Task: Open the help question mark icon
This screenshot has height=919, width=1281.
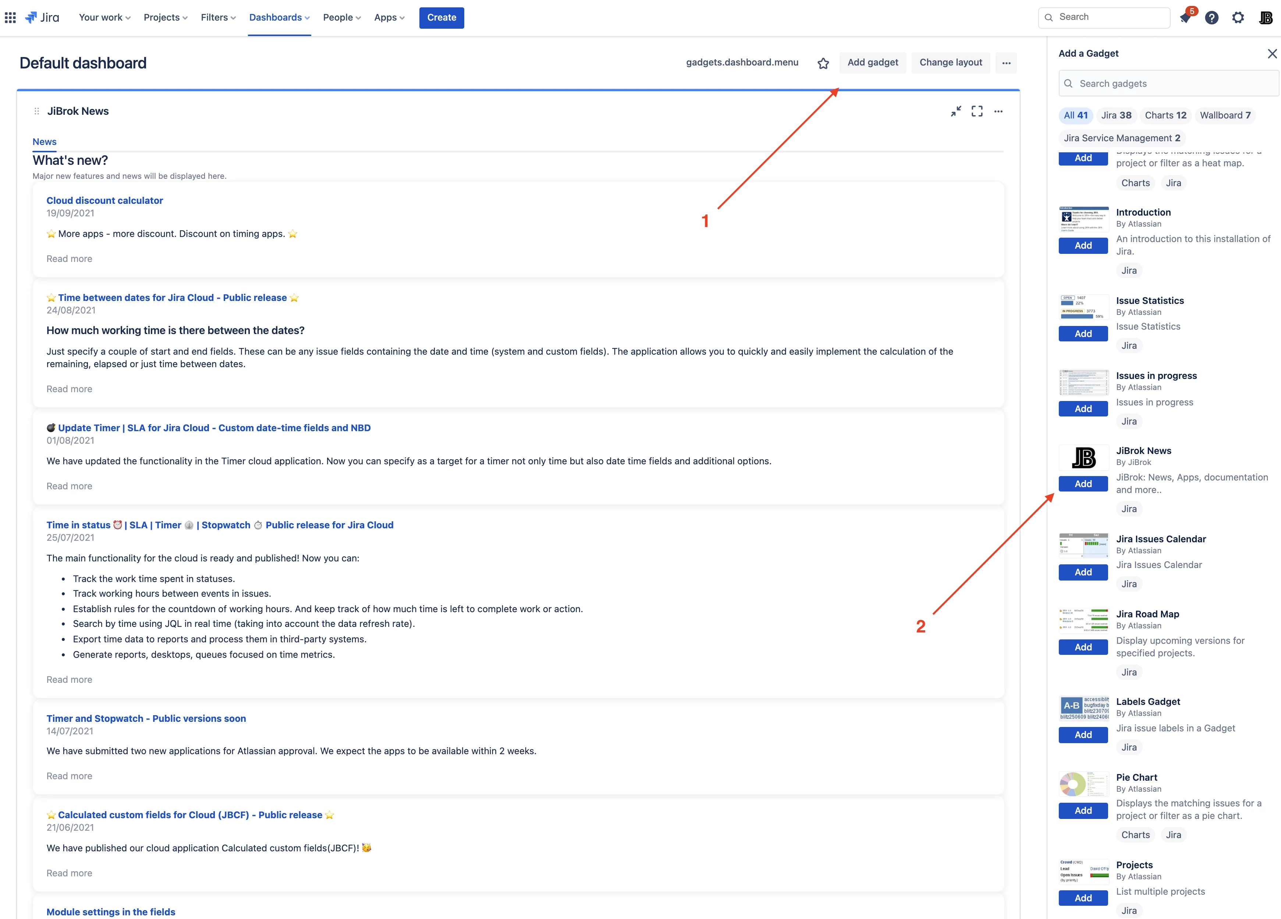Action: point(1211,18)
